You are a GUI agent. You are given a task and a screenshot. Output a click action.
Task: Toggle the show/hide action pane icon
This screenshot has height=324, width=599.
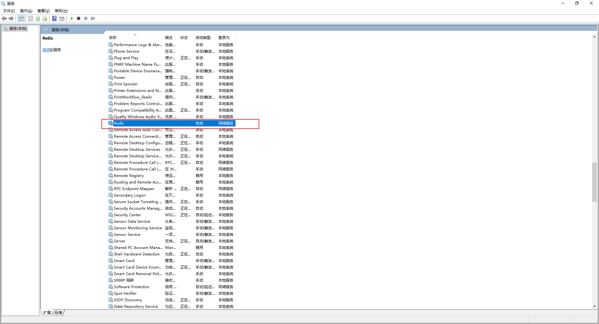(62, 19)
